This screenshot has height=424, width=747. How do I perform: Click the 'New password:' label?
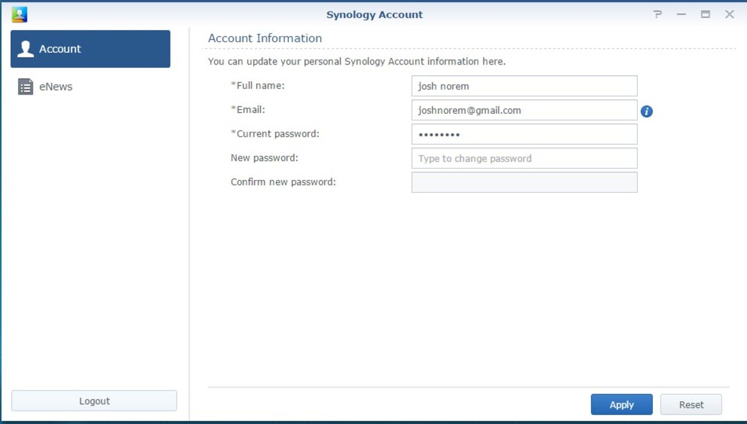click(x=265, y=158)
